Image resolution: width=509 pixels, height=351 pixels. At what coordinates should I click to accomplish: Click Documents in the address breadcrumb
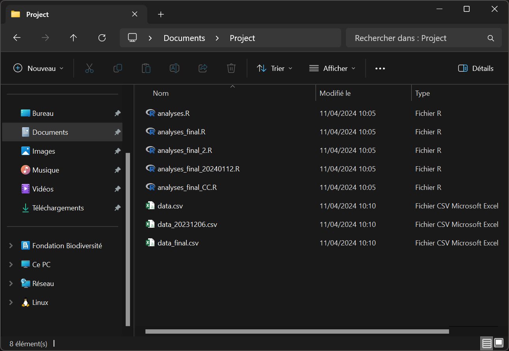pos(184,38)
